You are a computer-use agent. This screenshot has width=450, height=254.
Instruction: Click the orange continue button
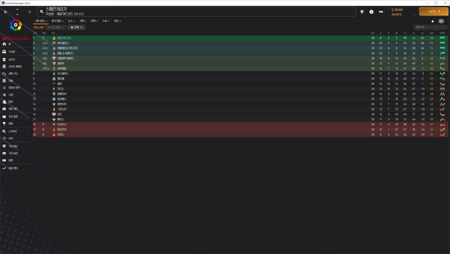point(433,12)
